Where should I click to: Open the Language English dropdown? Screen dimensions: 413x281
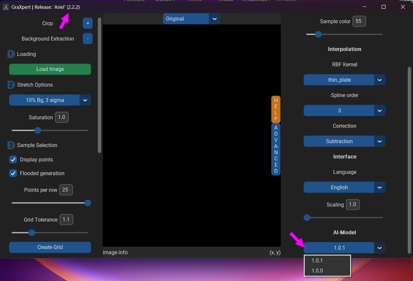click(x=345, y=187)
